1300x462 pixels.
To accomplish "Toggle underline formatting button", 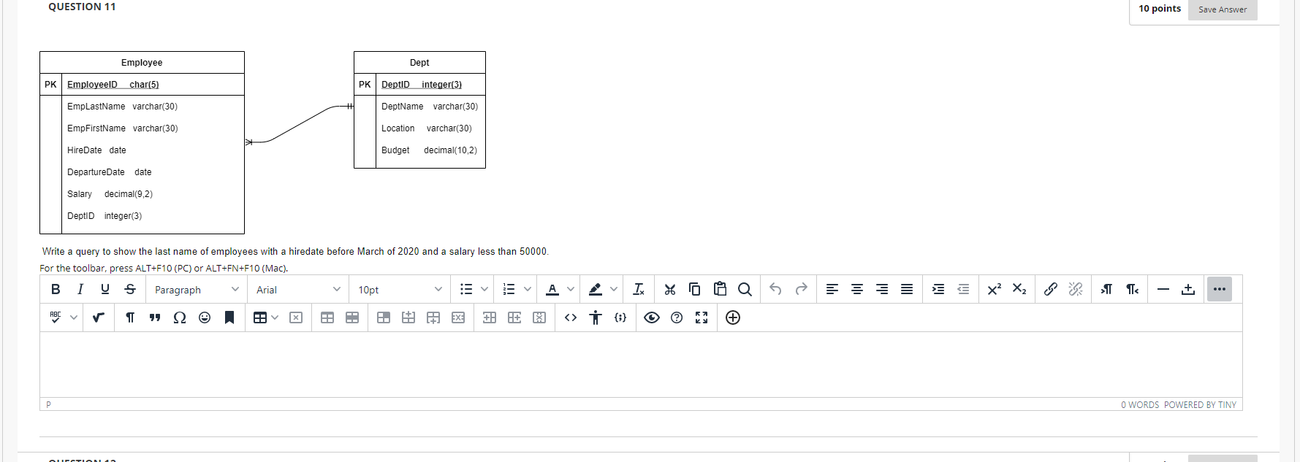I will click(105, 289).
